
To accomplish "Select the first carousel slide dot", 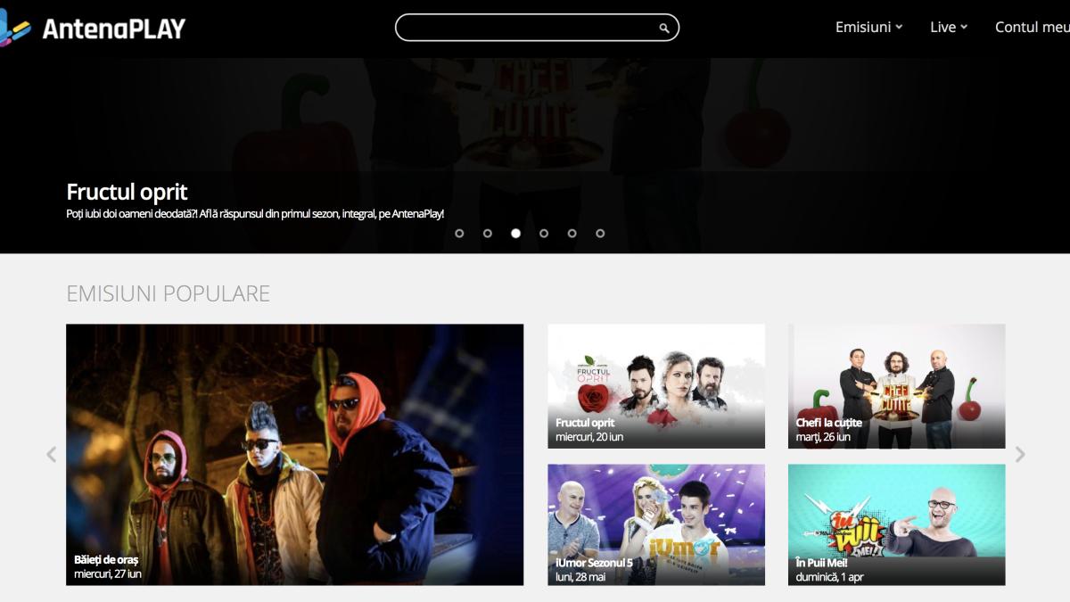I will click(x=459, y=234).
